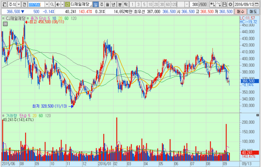Viewport: 261px width, 167px height.
Task: Click the stock code input field 097950
Action: click(x=37, y=4)
